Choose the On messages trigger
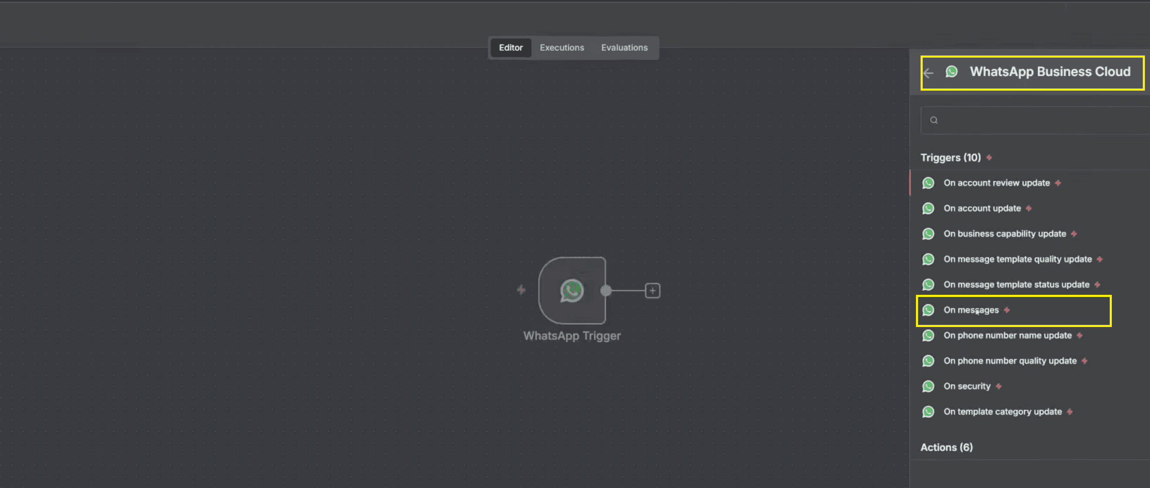The image size is (1150, 488). click(971, 310)
